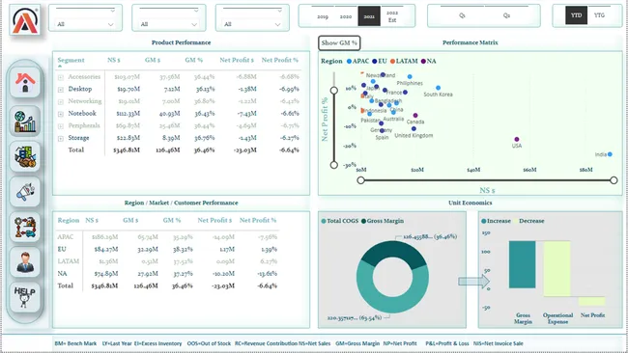
Task: Click the top handle of Net Profit % slider
Action: pyautogui.click(x=334, y=91)
